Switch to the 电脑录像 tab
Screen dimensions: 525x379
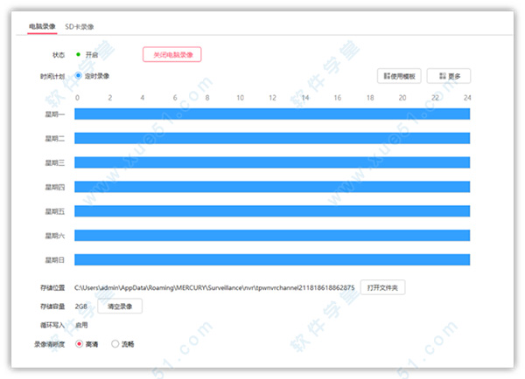pos(42,27)
